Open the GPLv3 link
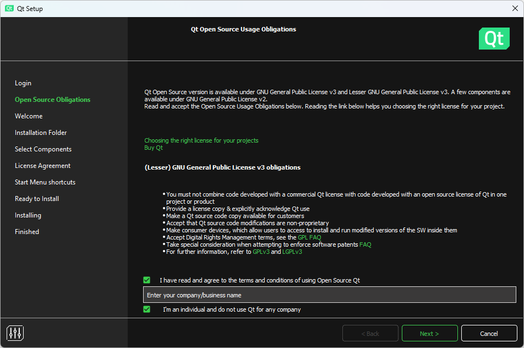Viewport: 524px width, 348px height. [x=261, y=252]
